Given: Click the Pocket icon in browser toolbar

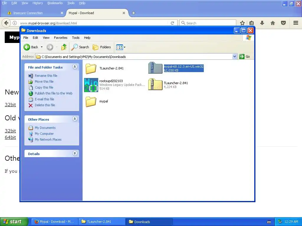Looking at the screenshot, I should (283, 23).
